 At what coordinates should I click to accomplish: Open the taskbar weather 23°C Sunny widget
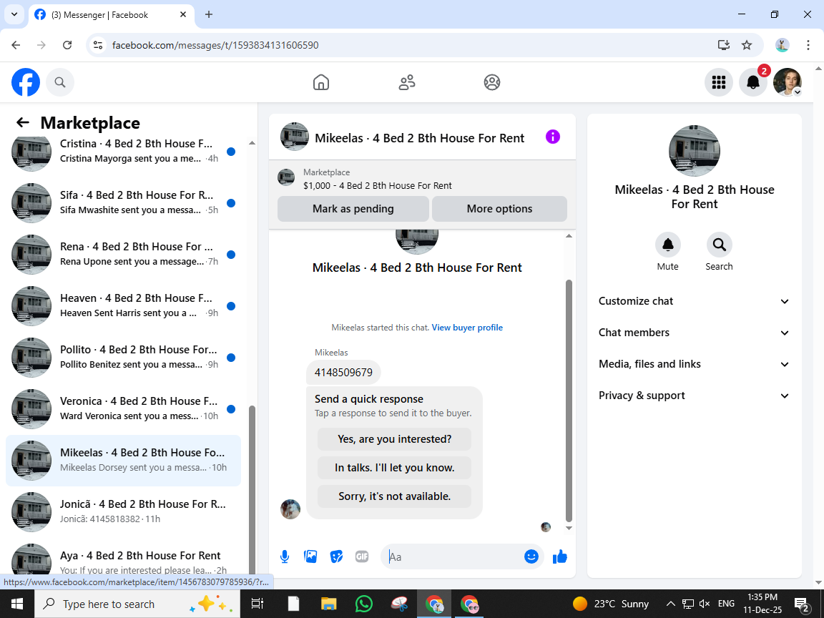[611, 604]
